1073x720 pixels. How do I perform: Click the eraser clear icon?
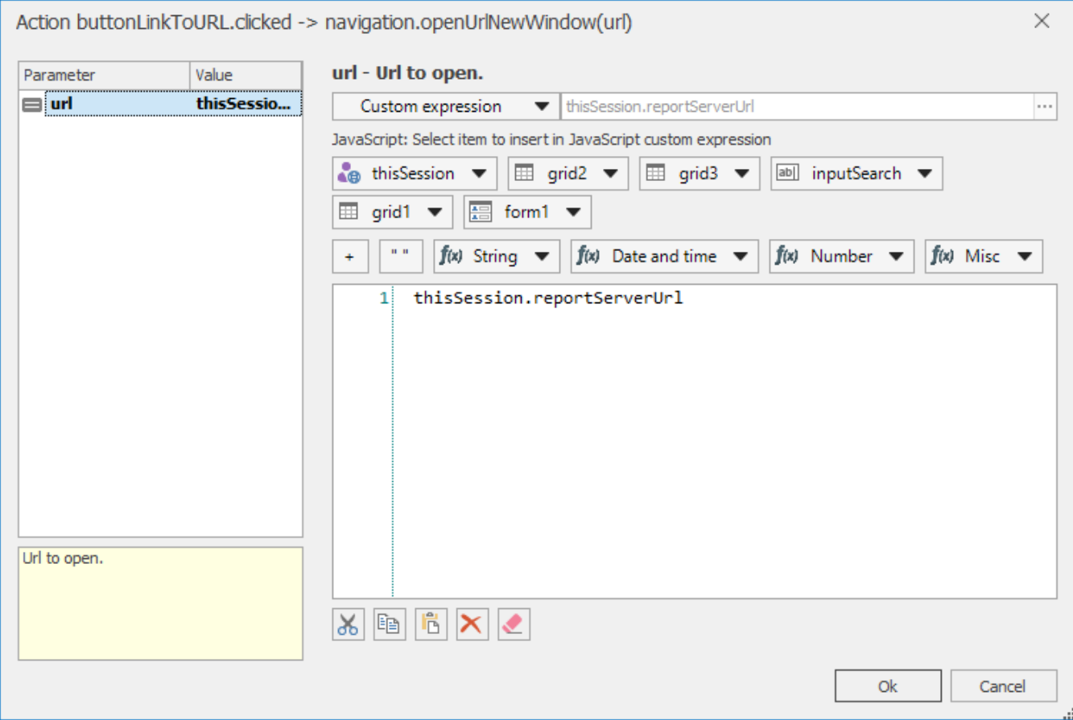(x=514, y=624)
